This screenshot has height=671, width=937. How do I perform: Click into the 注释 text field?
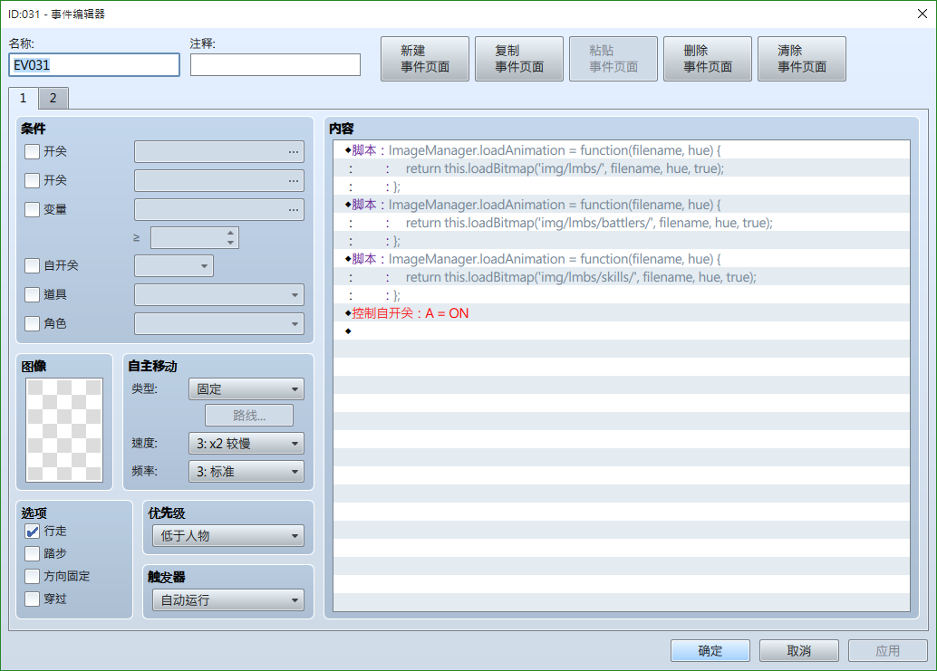tap(275, 65)
